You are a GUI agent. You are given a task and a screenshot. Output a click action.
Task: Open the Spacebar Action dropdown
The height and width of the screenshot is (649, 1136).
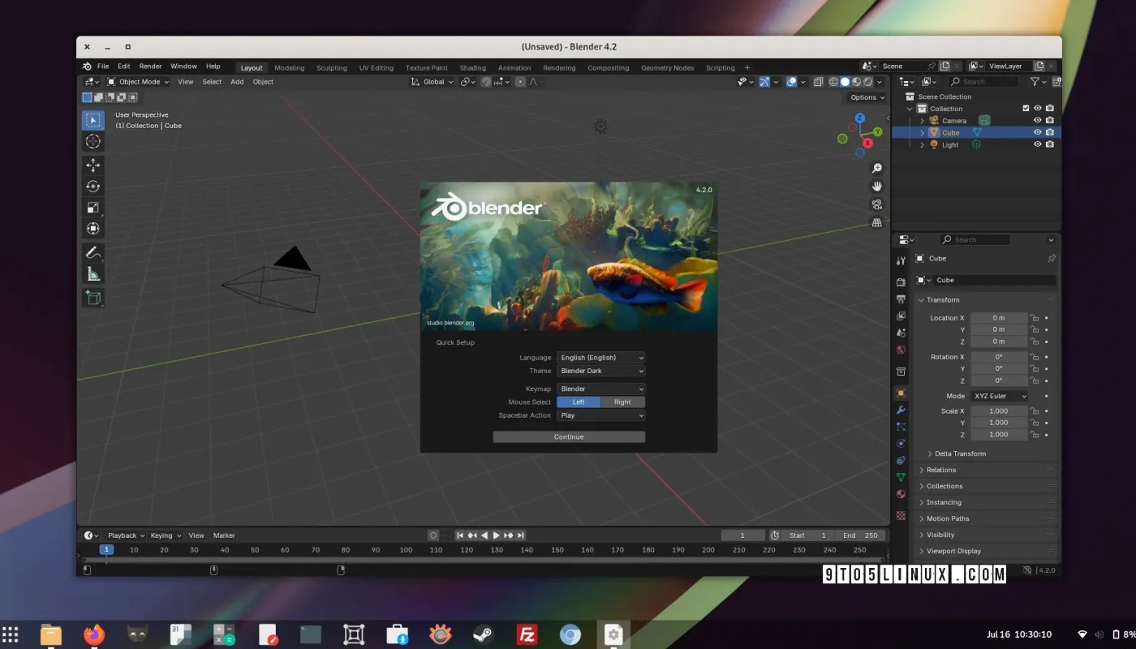pos(601,415)
